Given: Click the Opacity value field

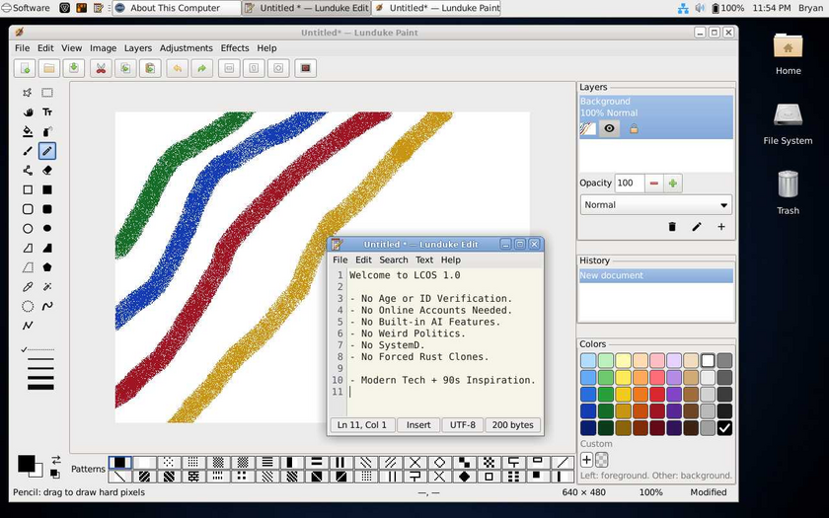Looking at the screenshot, I should (630, 184).
